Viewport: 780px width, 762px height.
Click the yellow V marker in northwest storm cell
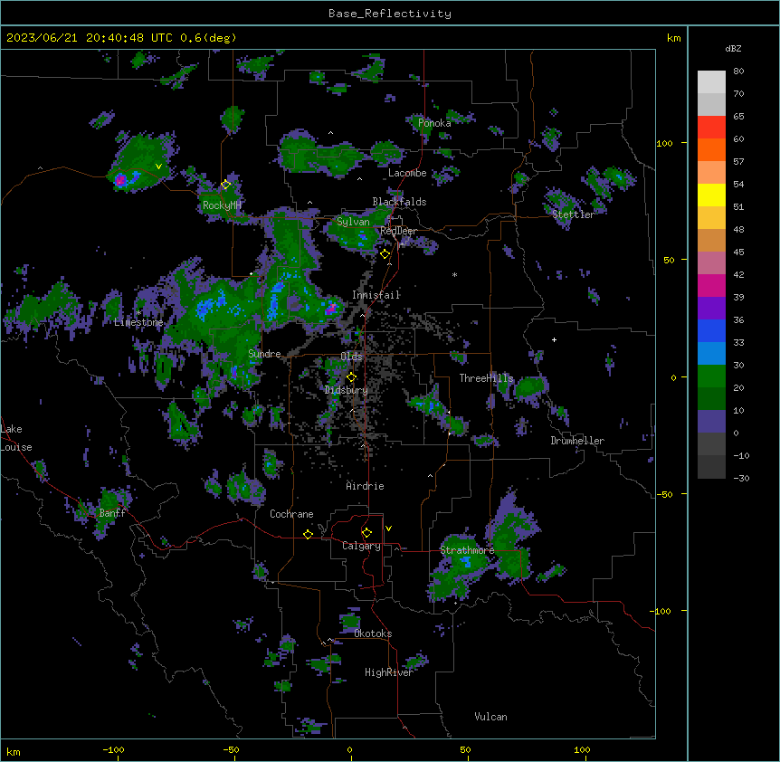click(x=158, y=167)
